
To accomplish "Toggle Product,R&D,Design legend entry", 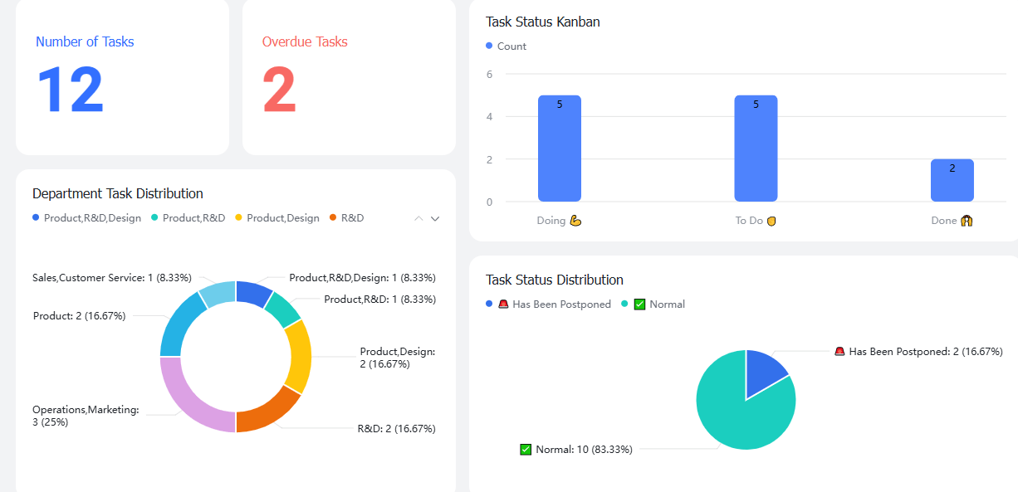I will [86, 218].
